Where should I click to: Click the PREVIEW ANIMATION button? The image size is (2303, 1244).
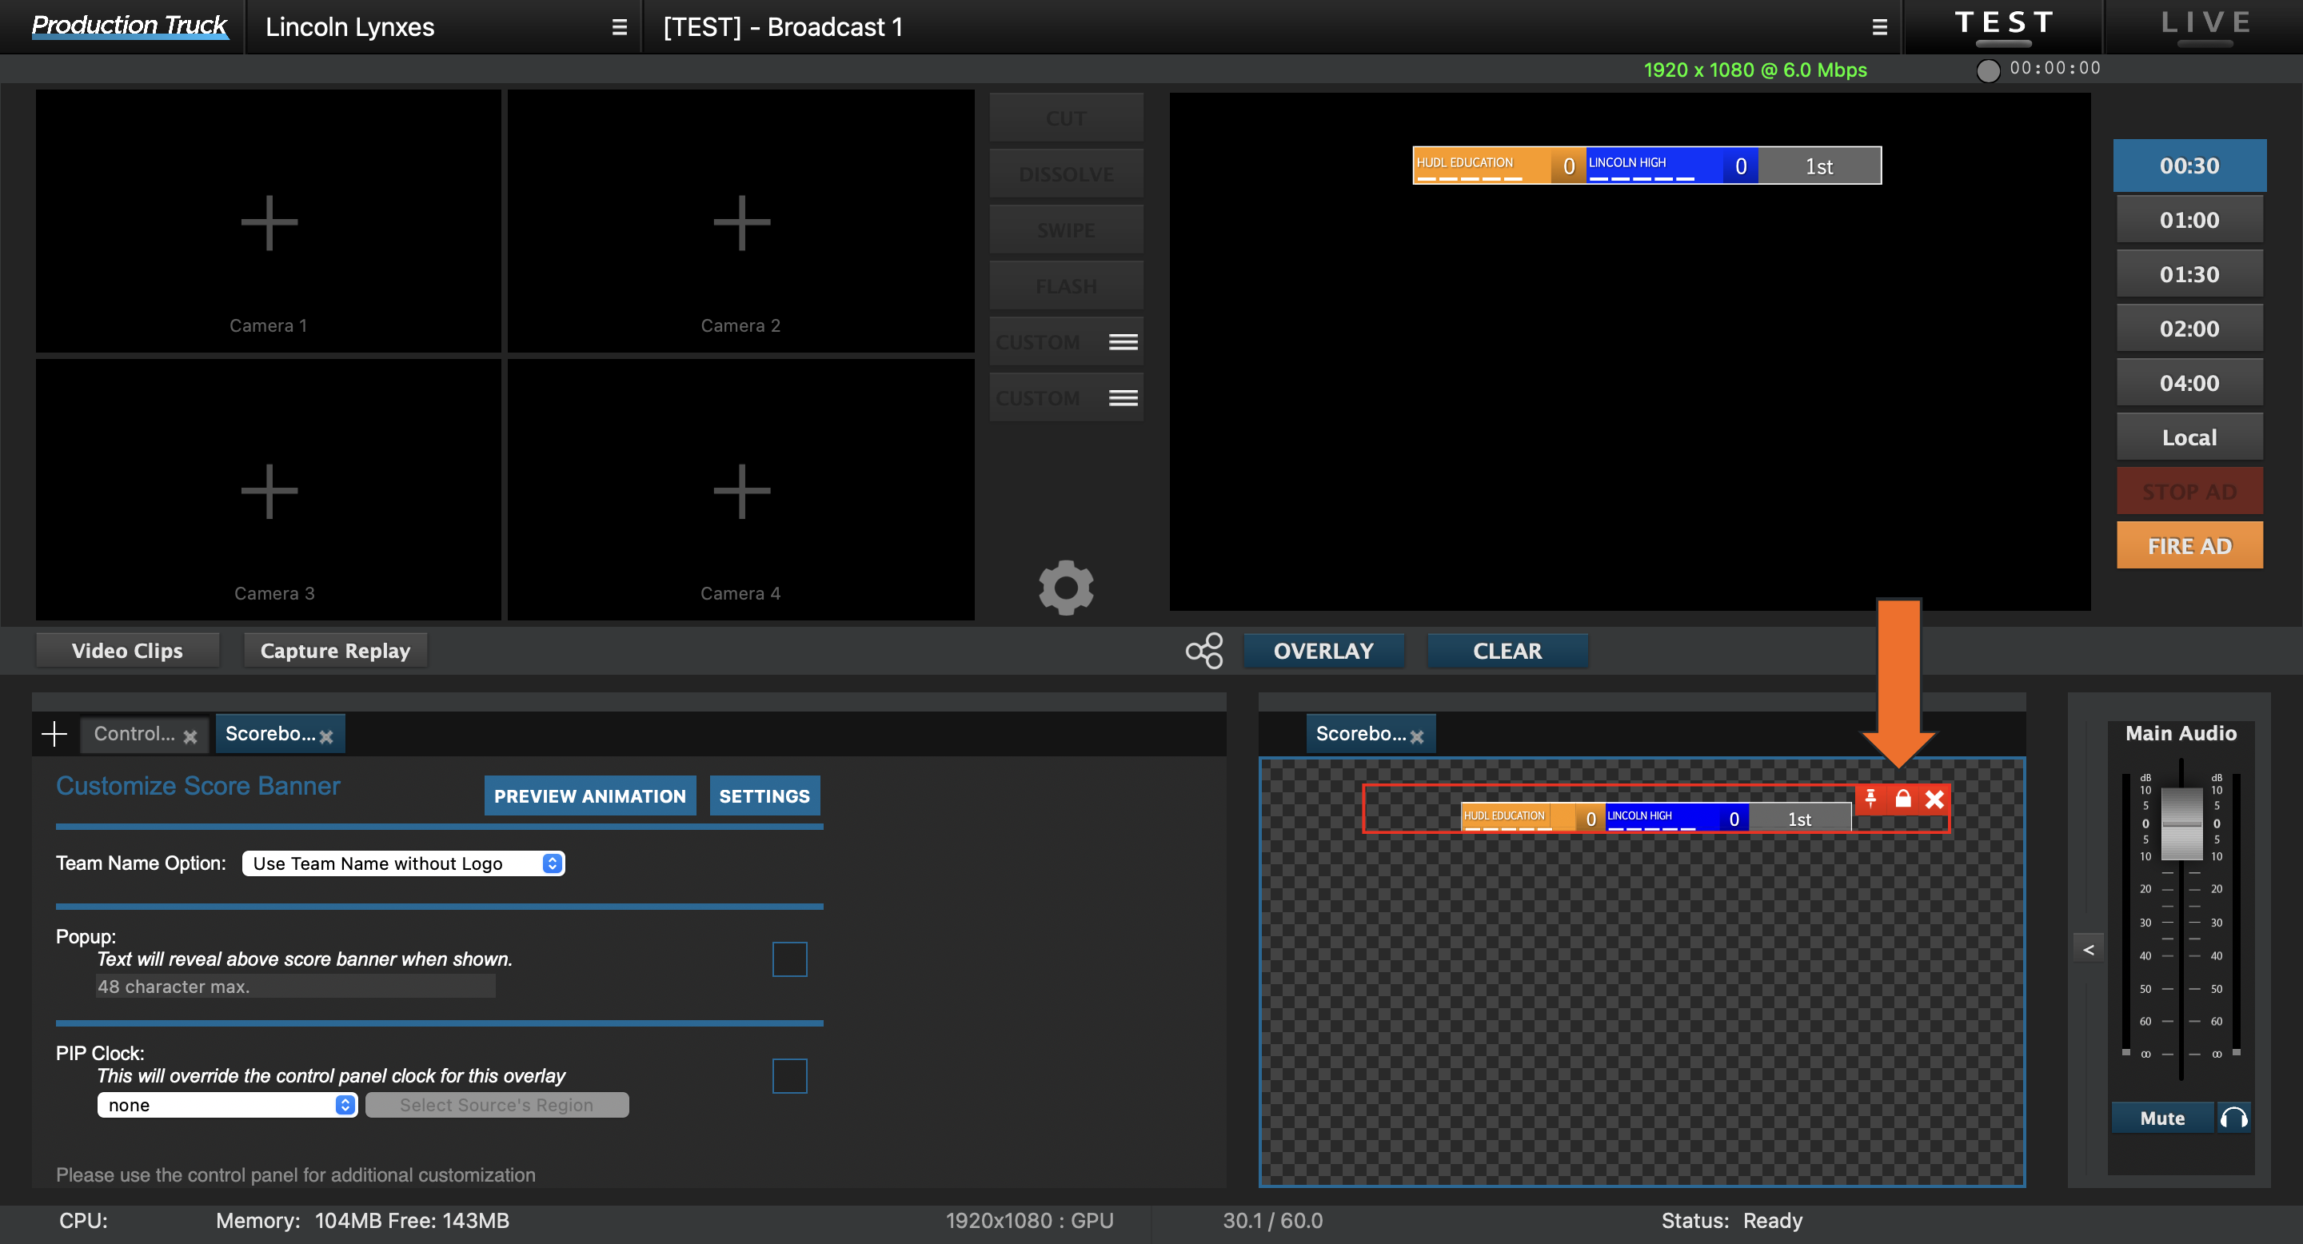point(589,795)
